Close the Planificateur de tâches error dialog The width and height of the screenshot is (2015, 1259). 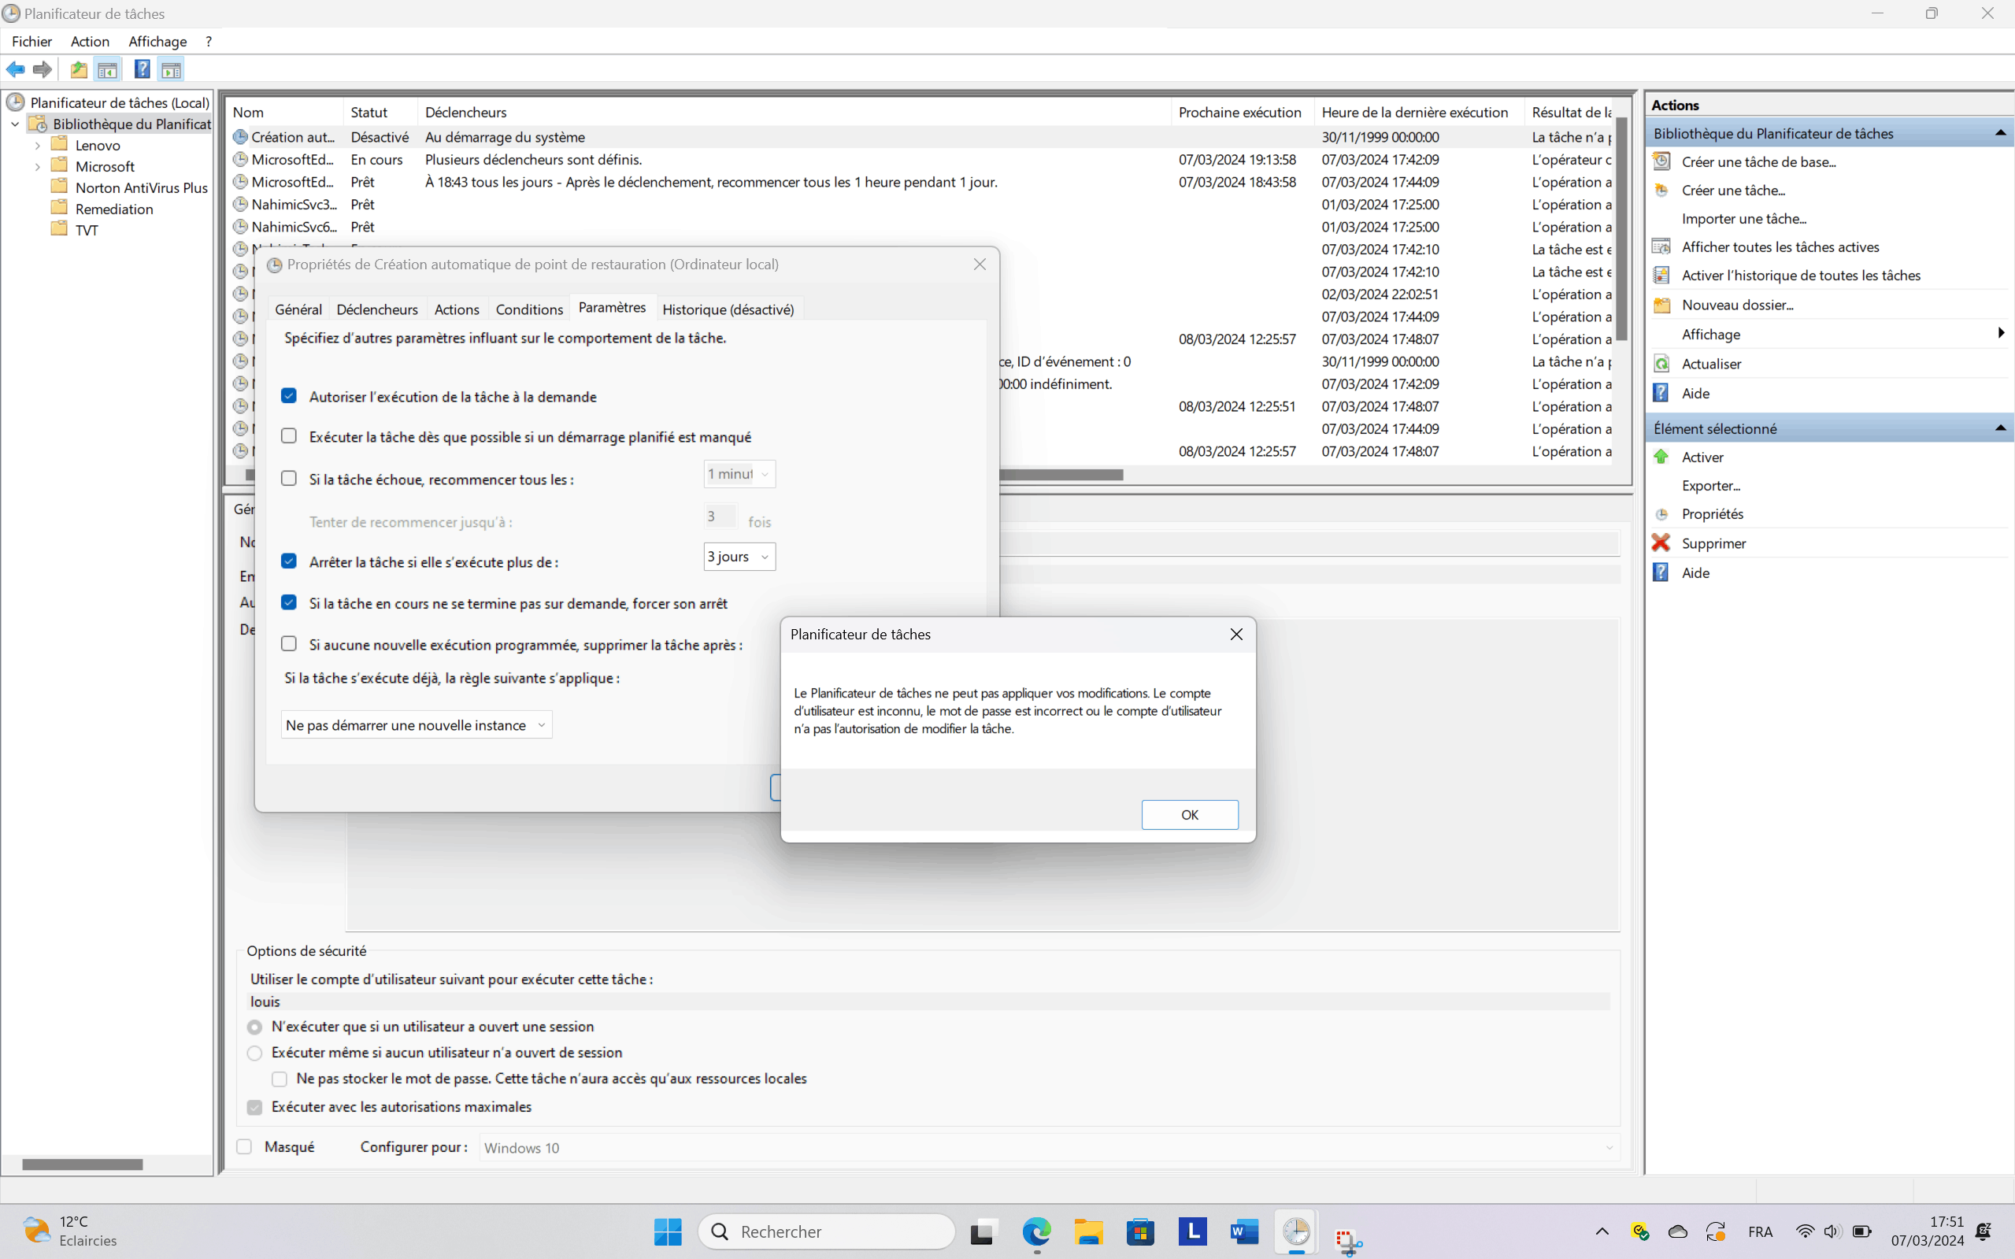(1236, 635)
